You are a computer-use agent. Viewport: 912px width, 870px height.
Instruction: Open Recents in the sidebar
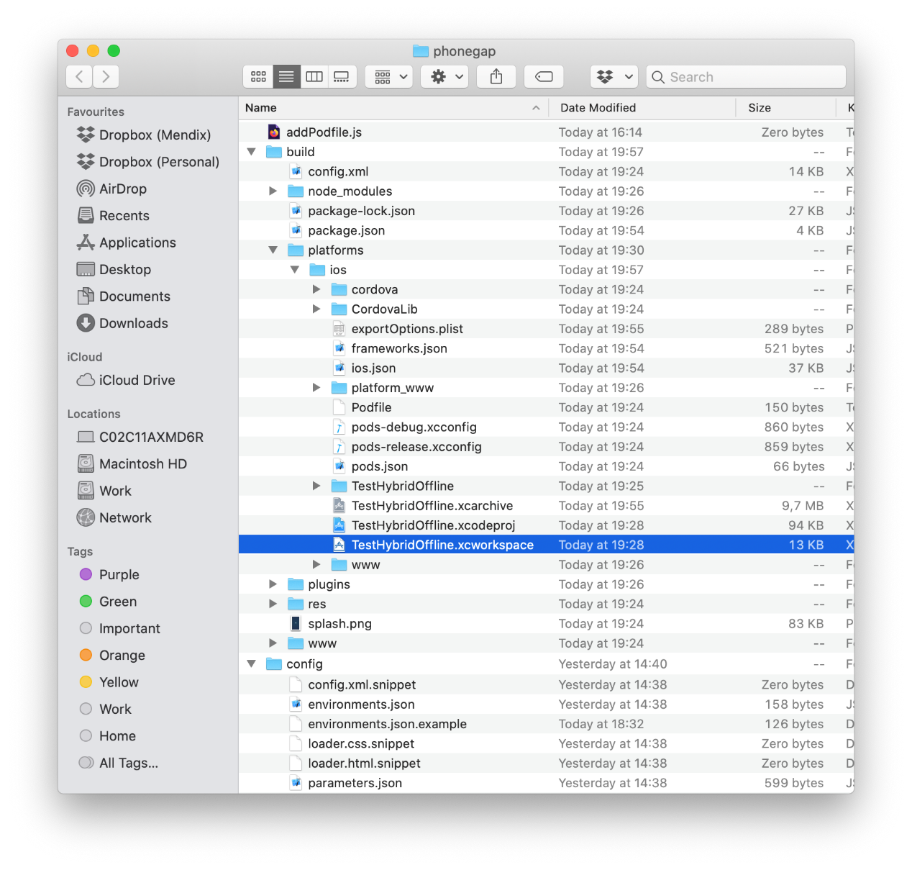pos(113,216)
